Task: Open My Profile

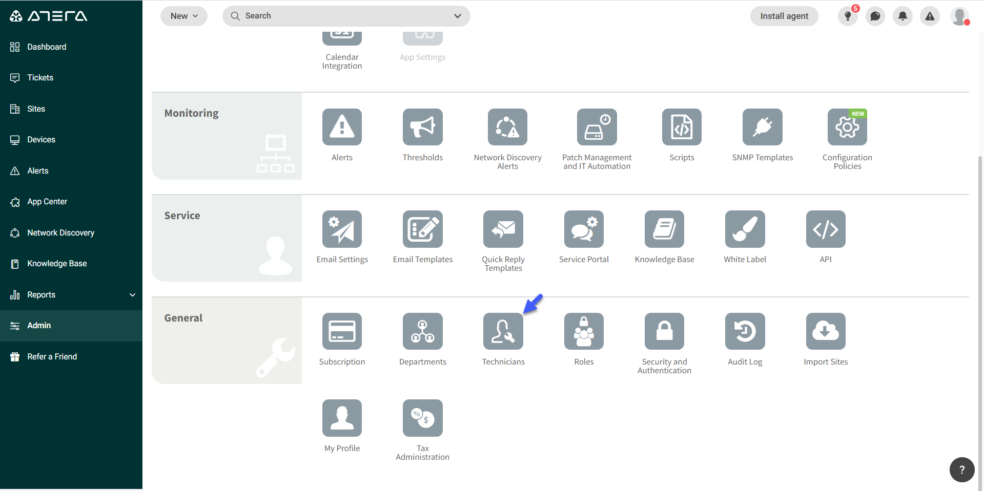Action: (x=342, y=418)
